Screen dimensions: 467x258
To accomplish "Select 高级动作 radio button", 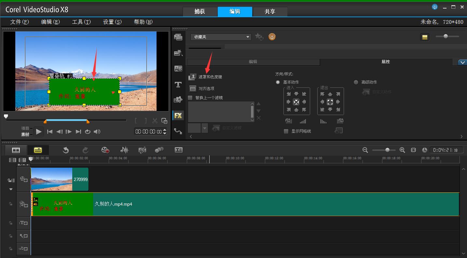I will (x=356, y=82).
